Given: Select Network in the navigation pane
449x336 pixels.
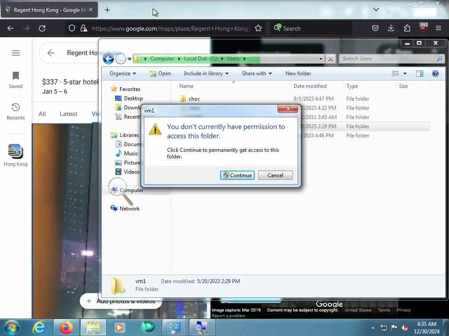Looking at the screenshot, I should pos(129,209).
